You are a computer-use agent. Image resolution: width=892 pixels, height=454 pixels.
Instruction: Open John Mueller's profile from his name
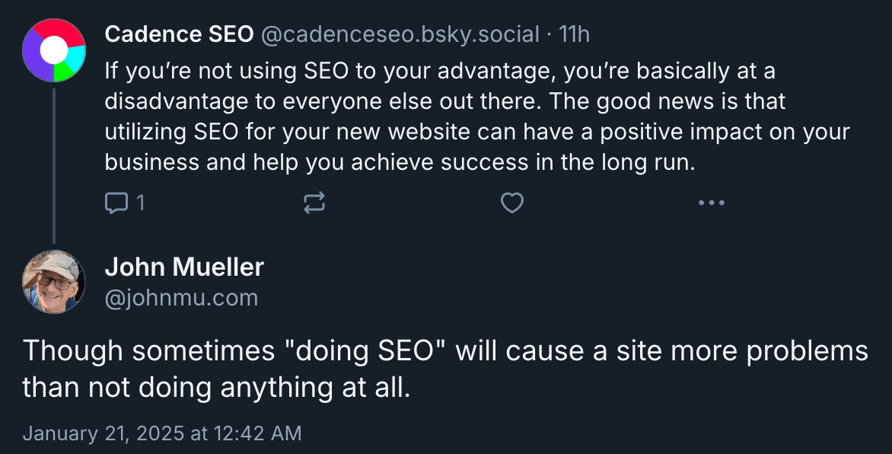click(185, 267)
